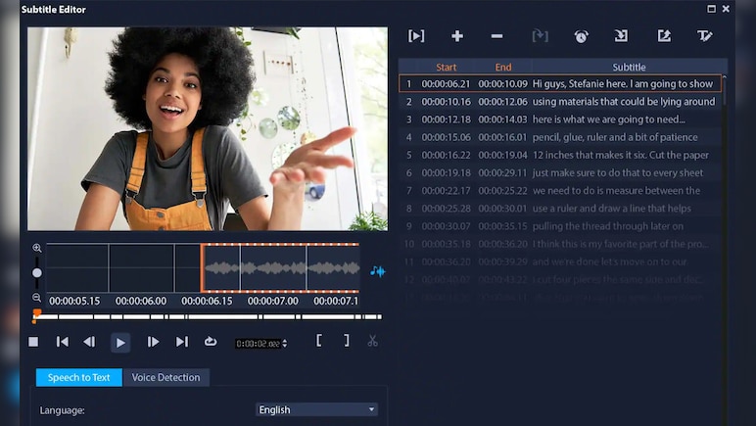Set mark-in with the left bracket
756x426 pixels.
point(318,341)
